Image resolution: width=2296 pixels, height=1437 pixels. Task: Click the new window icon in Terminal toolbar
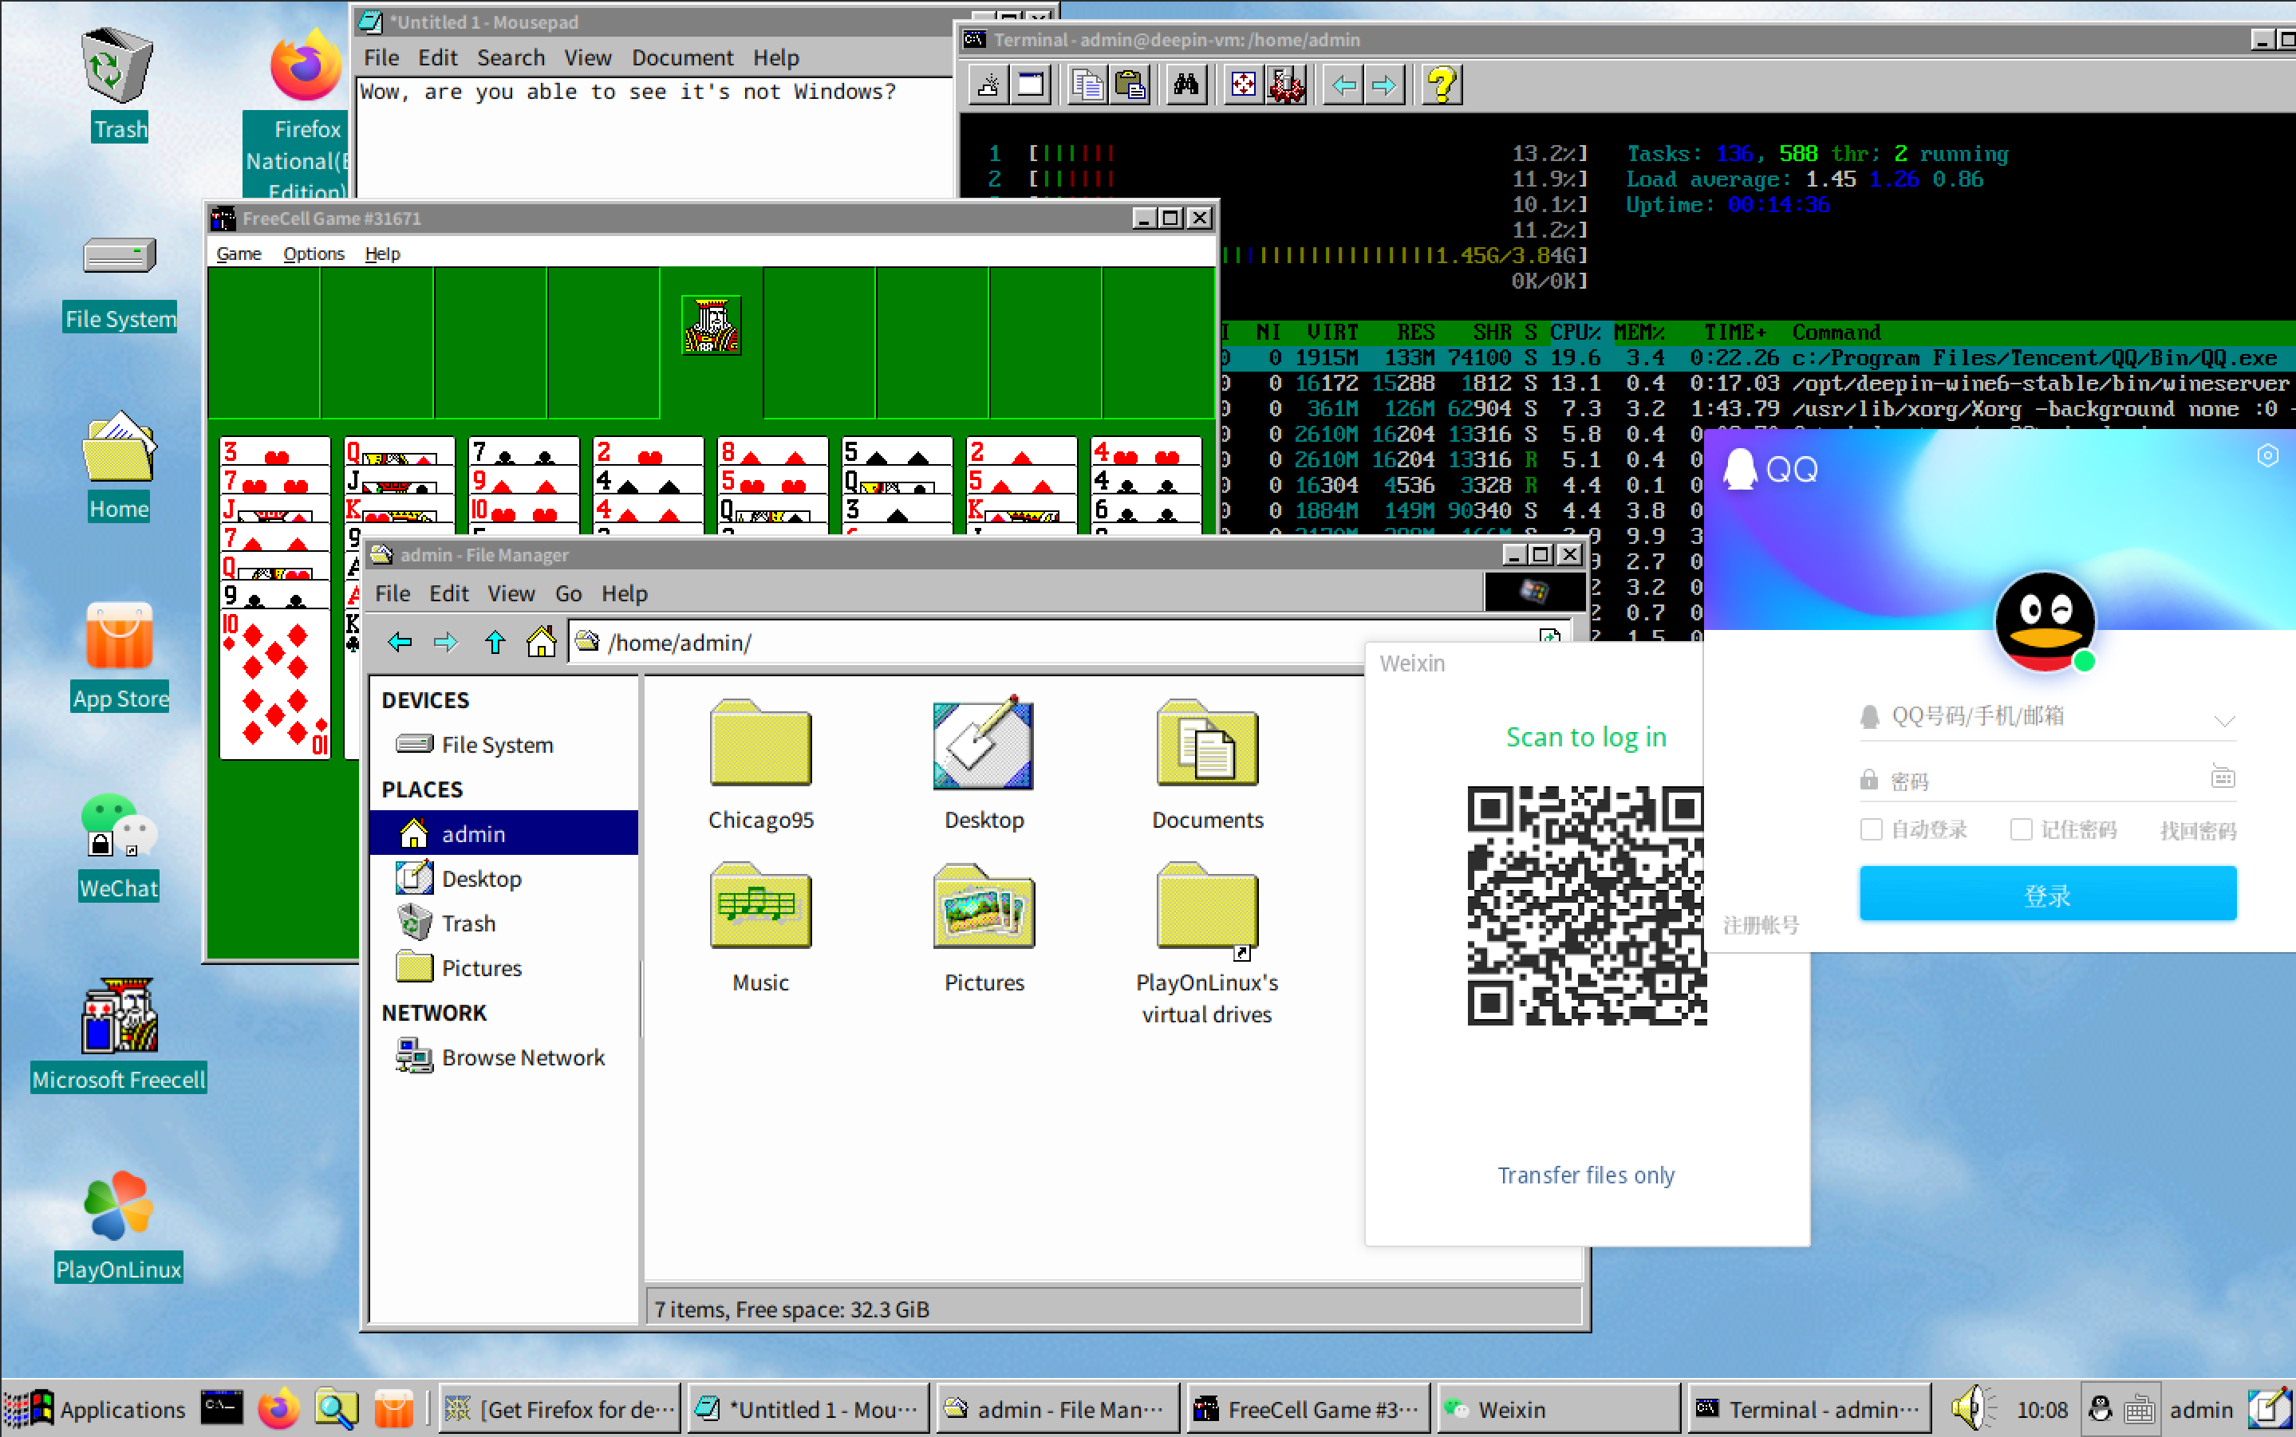click(1031, 85)
